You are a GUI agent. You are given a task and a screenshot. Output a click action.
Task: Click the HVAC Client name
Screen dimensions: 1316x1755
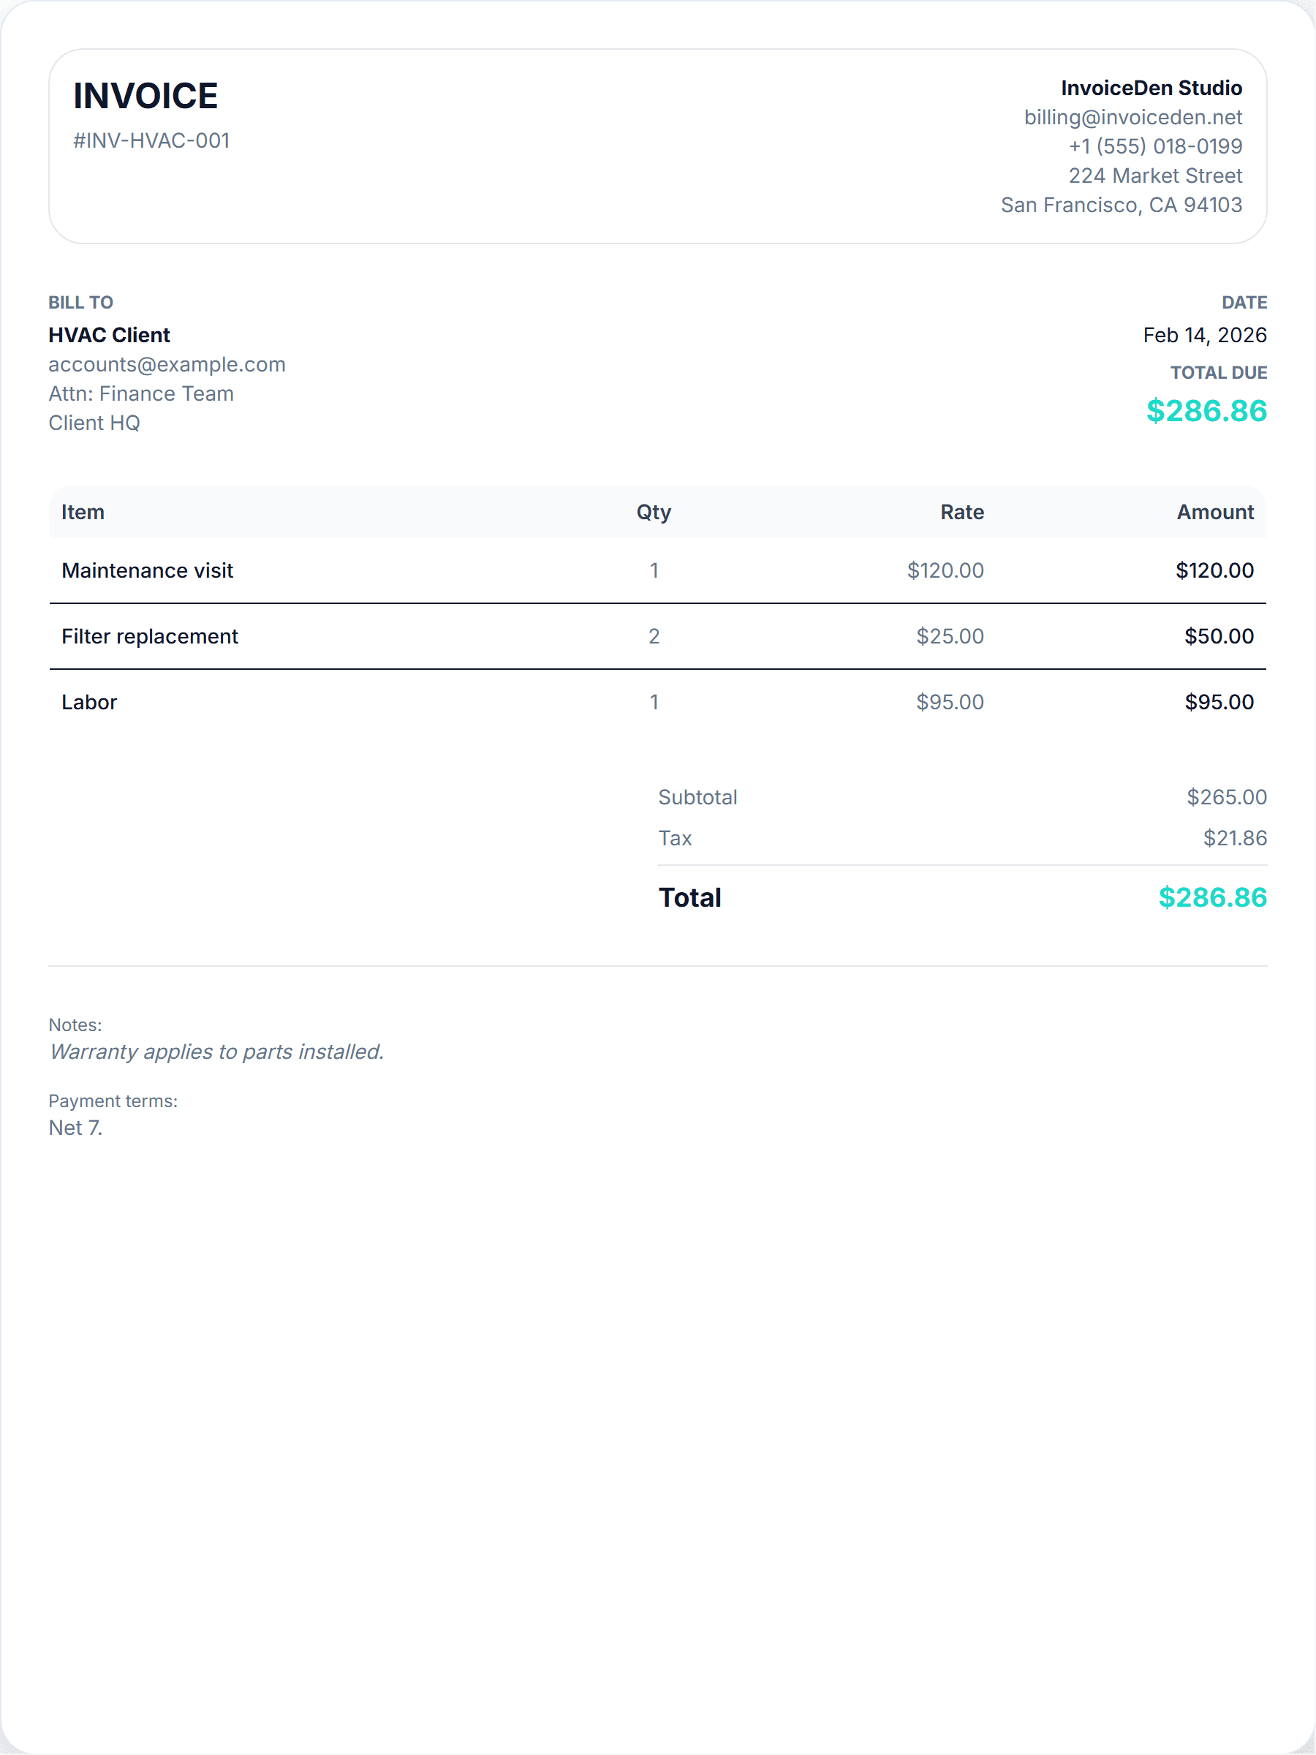point(109,335)
